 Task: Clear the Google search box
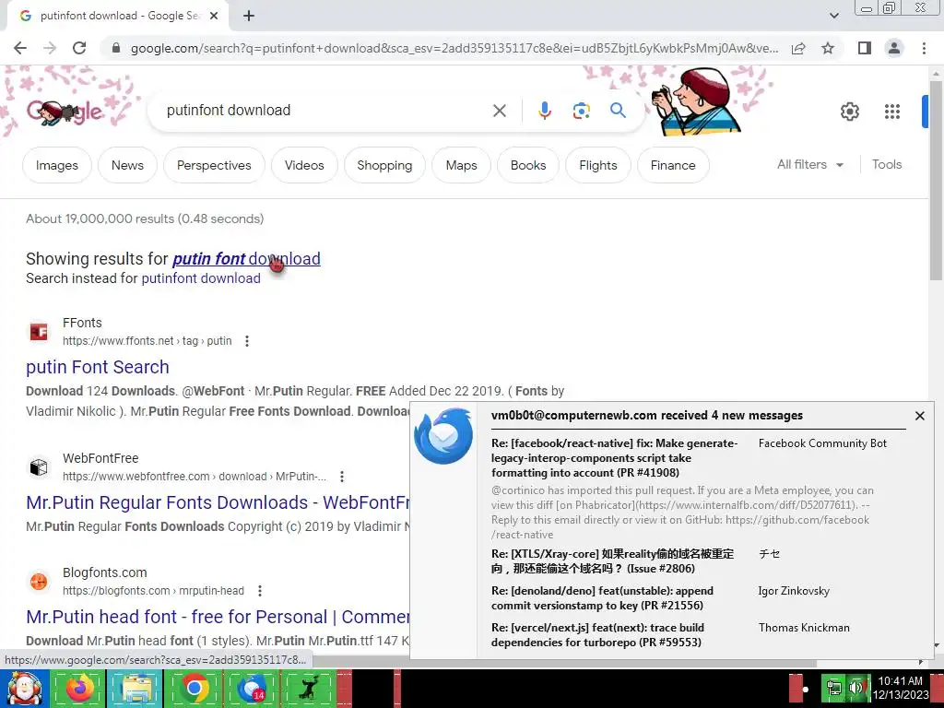(499, 111)
